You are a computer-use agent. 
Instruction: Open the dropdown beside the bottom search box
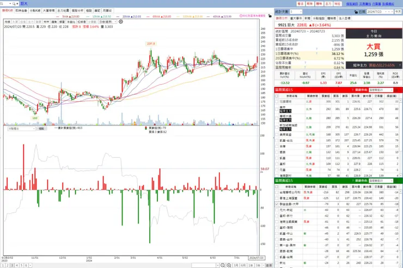point(218,265)
